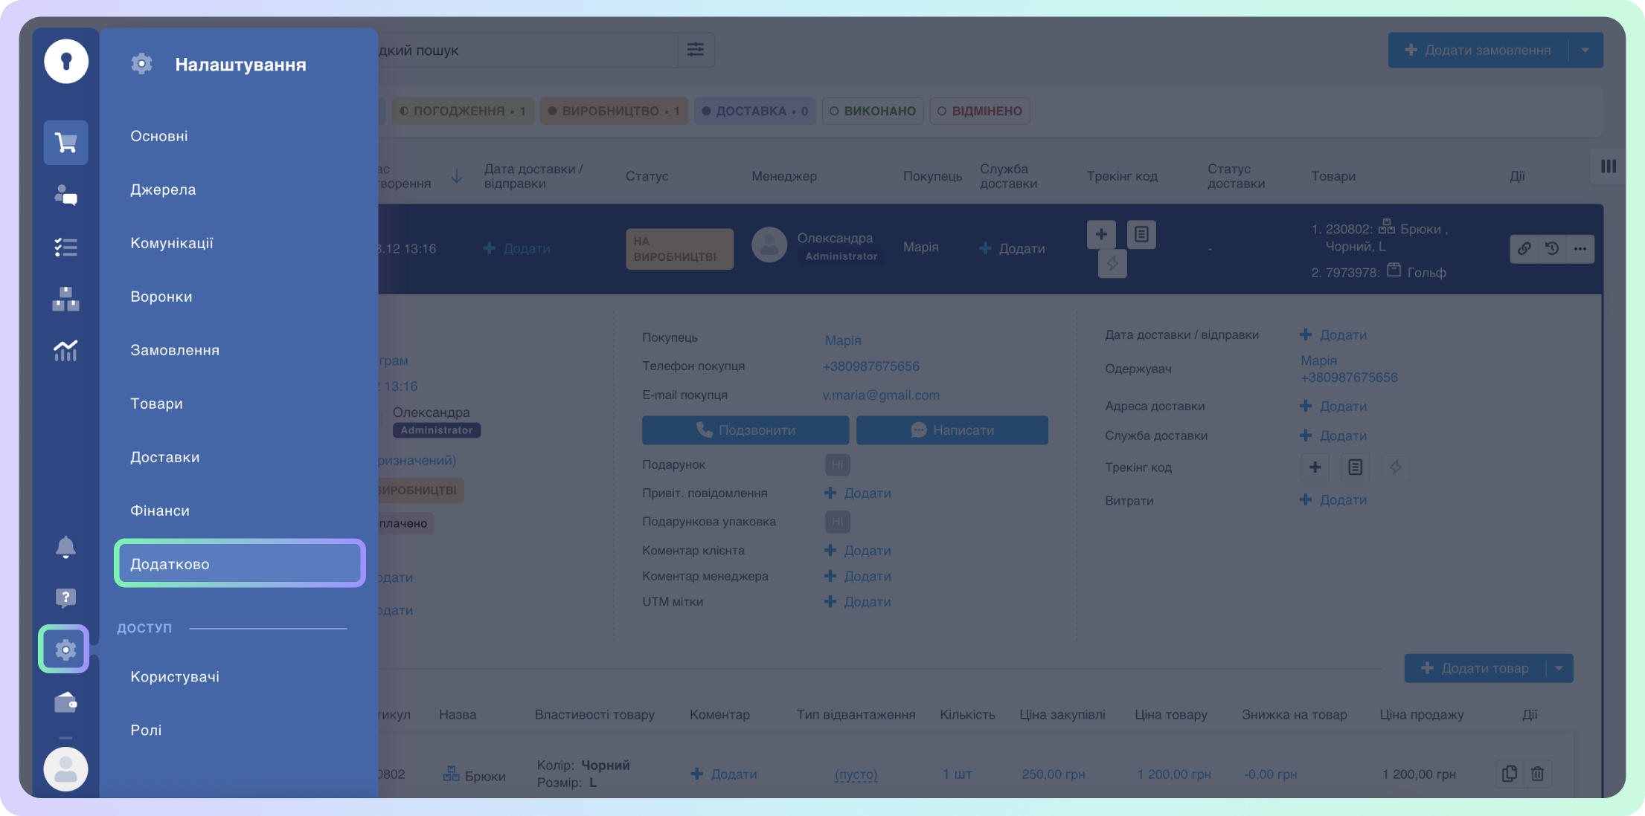Image resolution: width=1645 pixels, height=816 pixels.
Task: Open the customer chats sidebar icon
Action: [x=65, y=195]
